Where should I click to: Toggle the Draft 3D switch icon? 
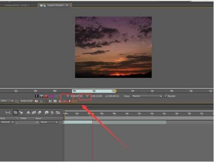click(x=21, y=112)
